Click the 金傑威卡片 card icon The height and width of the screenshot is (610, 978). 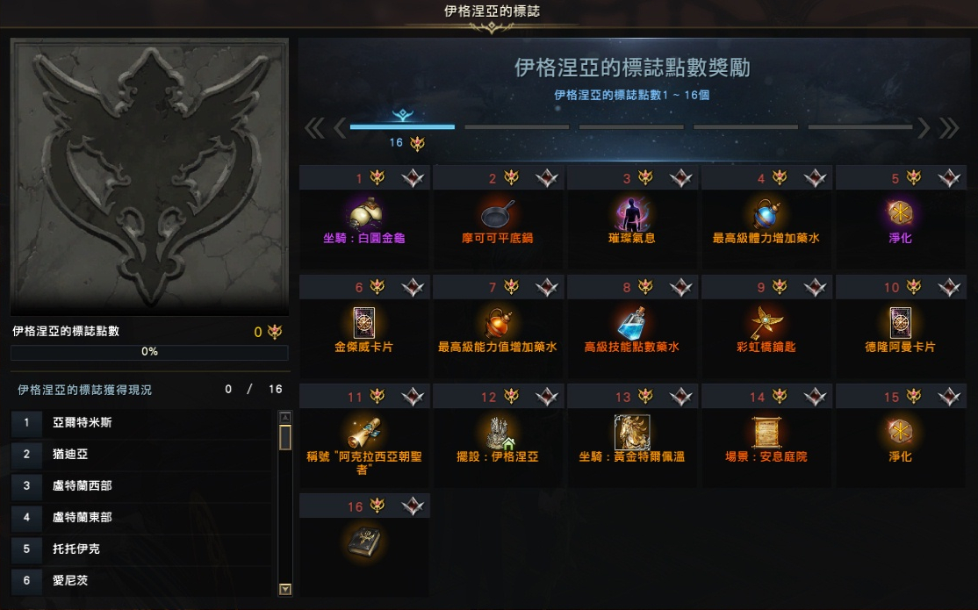tap(364, 323)
